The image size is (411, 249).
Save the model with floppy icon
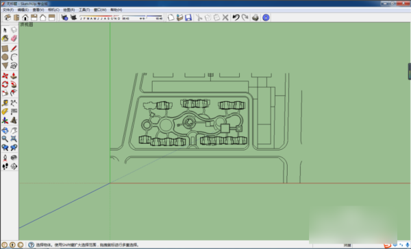click(x=188, y=18)
